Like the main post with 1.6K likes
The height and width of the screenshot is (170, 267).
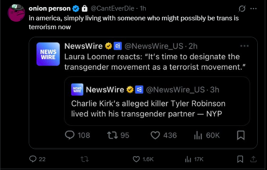point(143,159)
